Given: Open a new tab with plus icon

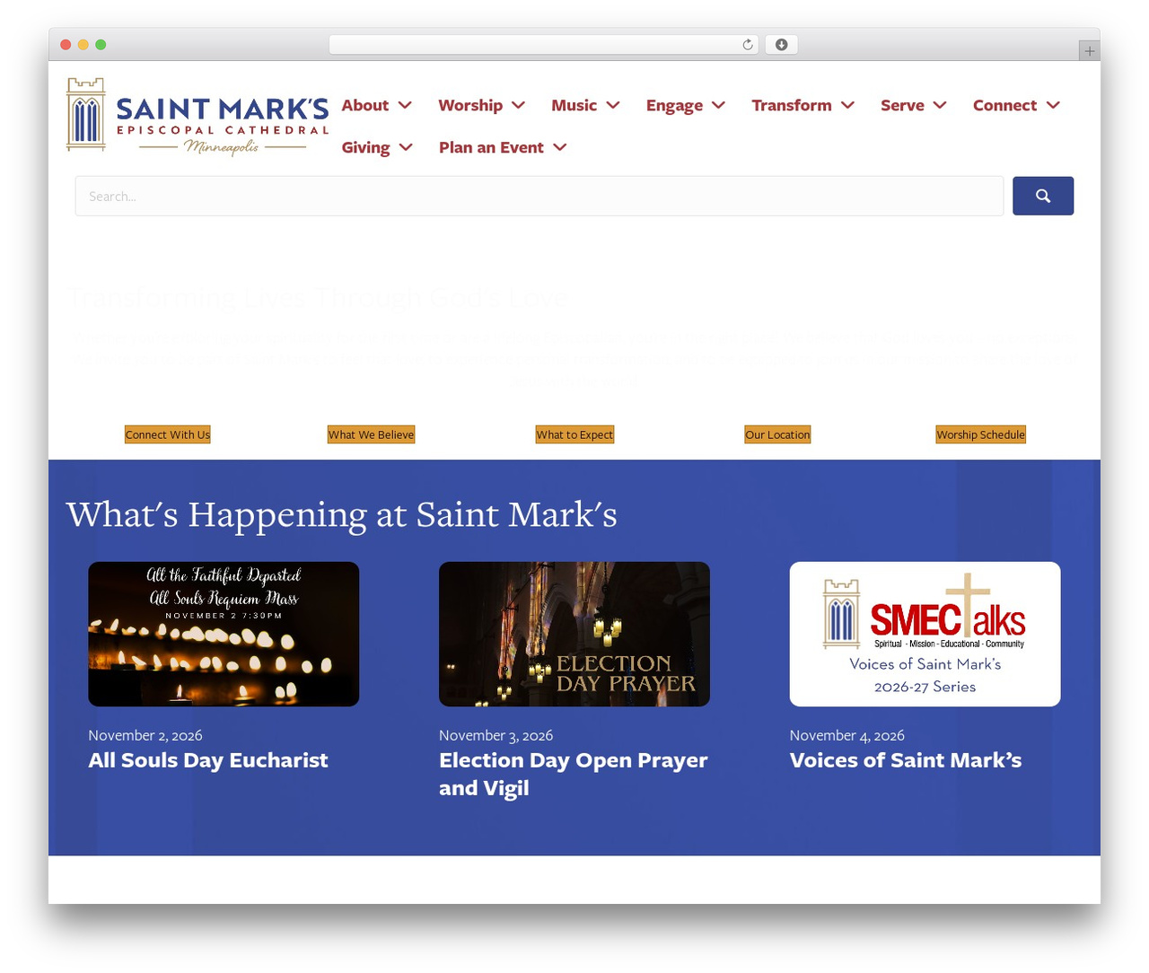Looking at the screenshot, I should tap(1089, 51).
